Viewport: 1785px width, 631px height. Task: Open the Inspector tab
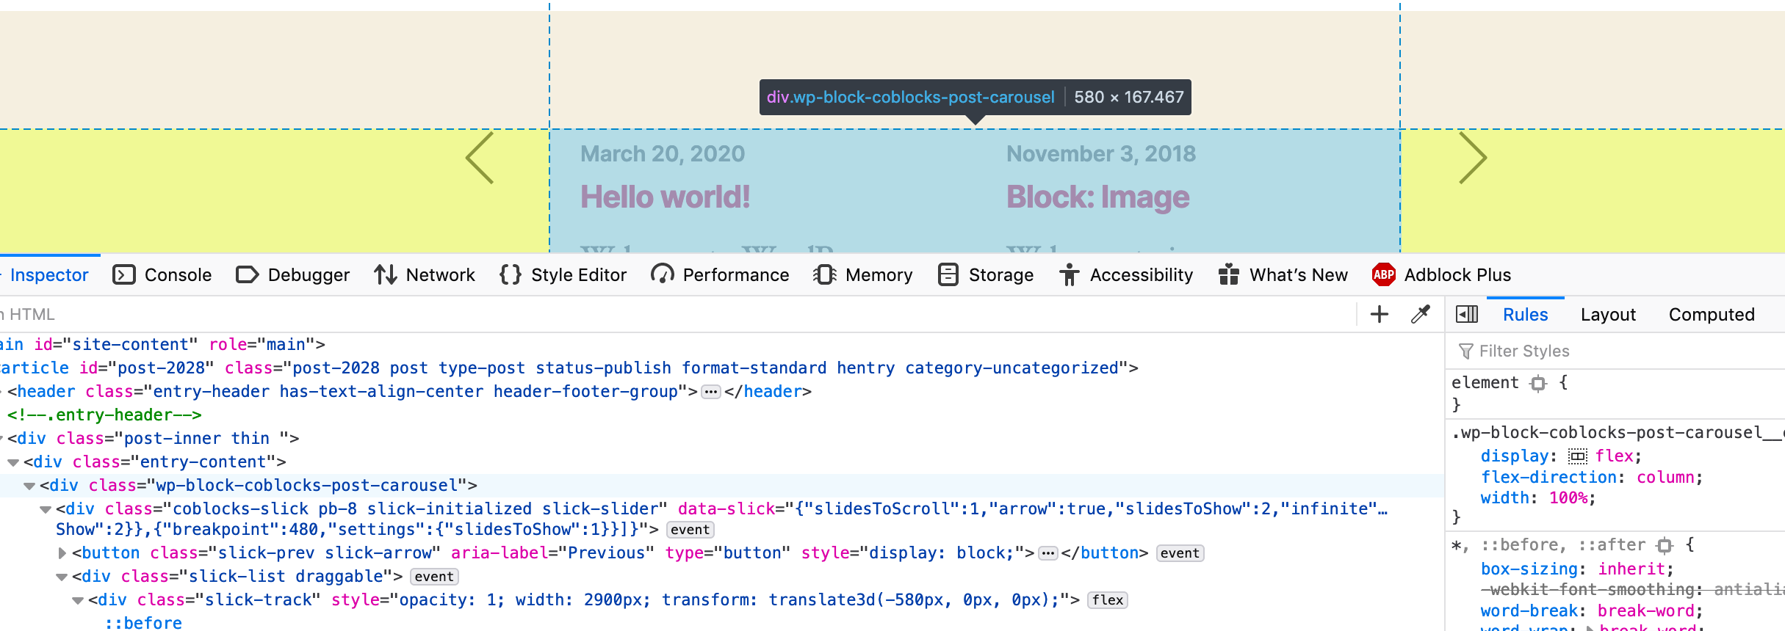pyautogui.click(x=48, y=275)
